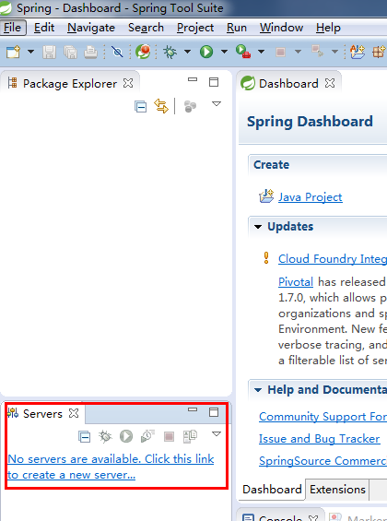Click the Save All toolbar icon
Screen dimensions: 387x521
[70, 53]
